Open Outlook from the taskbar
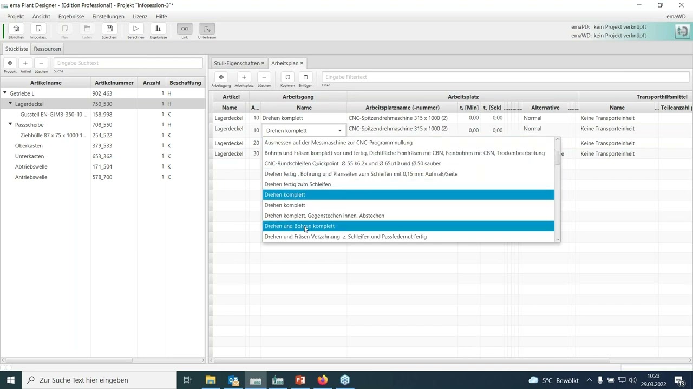693x389 pixels. click(x=233, y=380)
